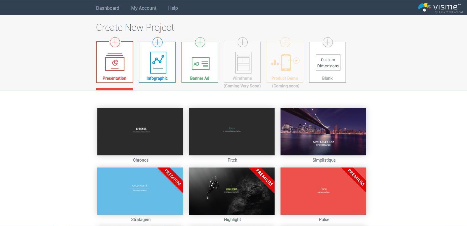Click the "Highlight" template name
This screenshot has width=467, height=226.
232,220
